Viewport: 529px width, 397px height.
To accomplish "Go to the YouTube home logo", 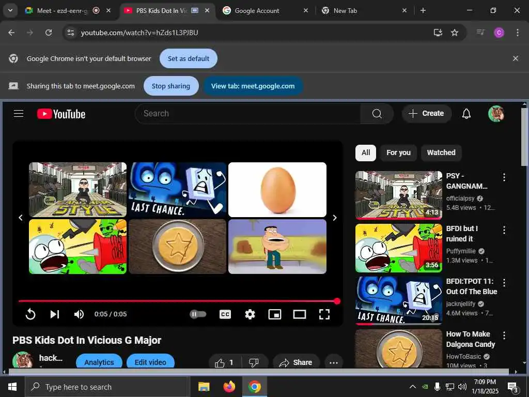I will [61, 114].
